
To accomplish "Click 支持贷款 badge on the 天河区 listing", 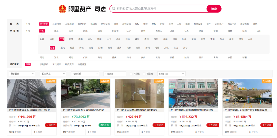I will point(159,81).
